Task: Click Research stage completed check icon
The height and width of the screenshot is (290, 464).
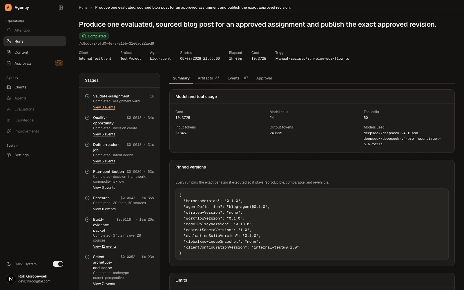Action: point(87,198)
